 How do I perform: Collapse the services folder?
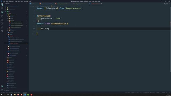point(11,36)
